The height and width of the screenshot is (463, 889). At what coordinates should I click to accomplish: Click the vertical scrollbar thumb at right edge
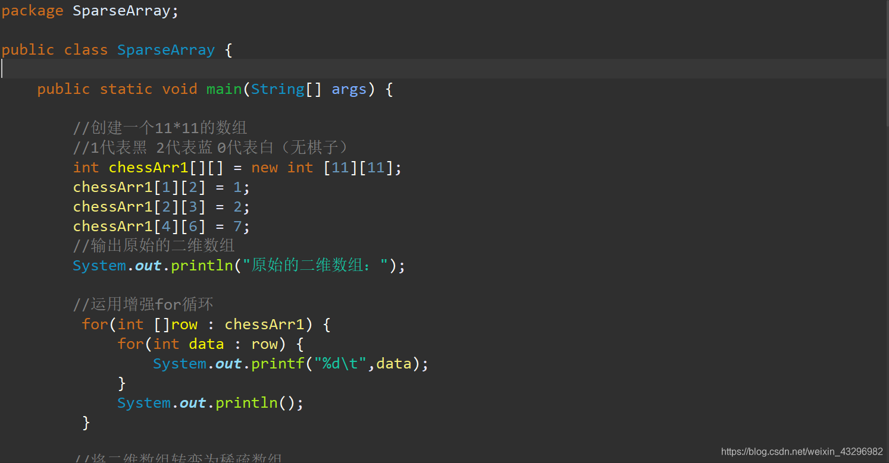(887, 63)
